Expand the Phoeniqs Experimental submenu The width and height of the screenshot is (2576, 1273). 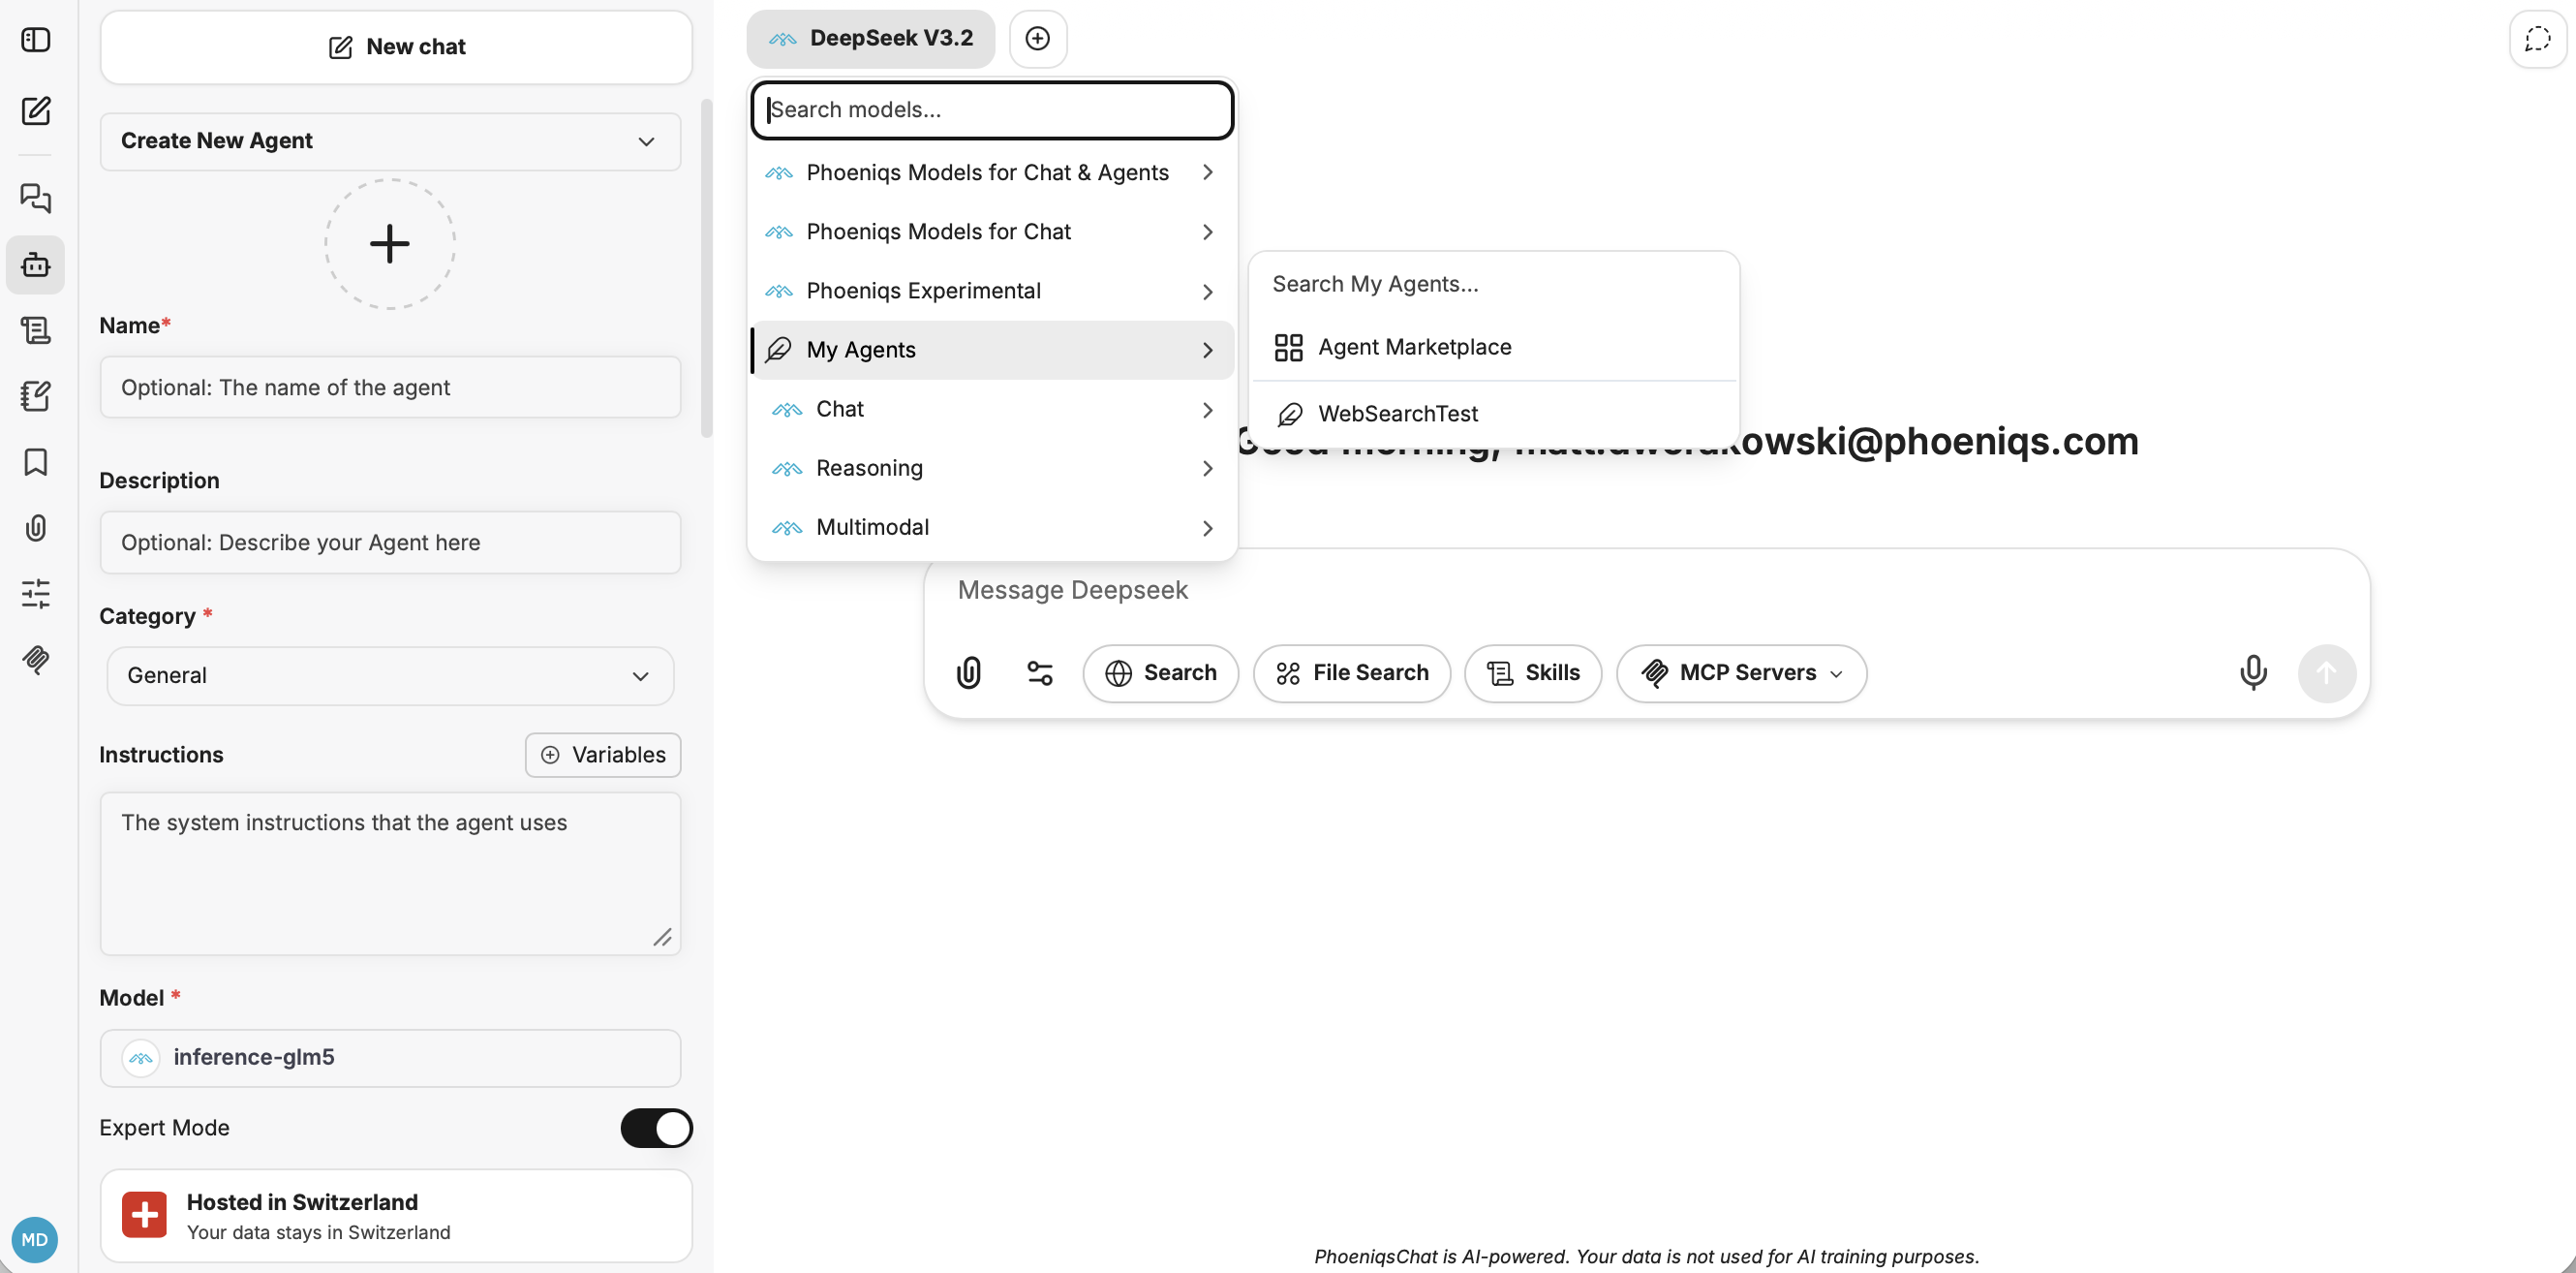point(992,291)
